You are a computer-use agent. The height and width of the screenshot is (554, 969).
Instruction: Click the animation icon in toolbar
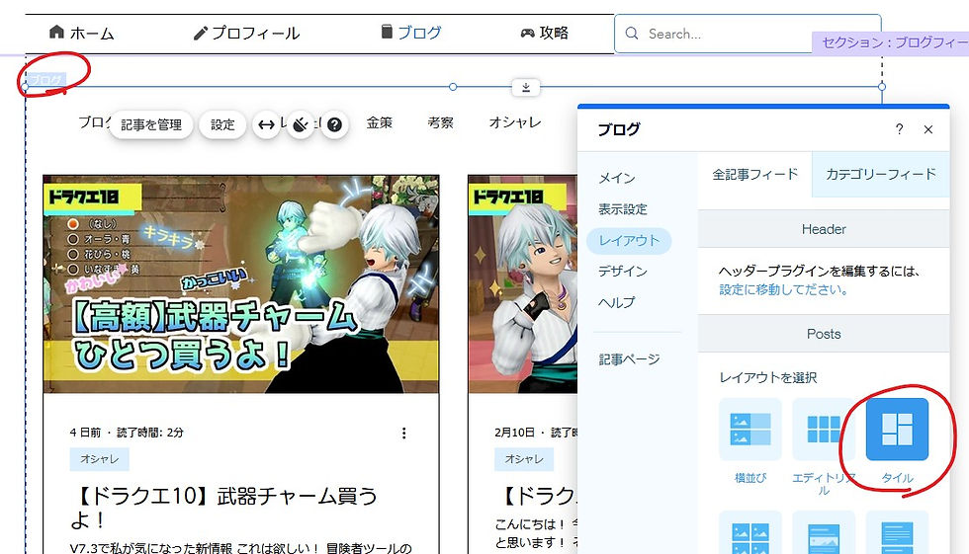pos(301,125)
